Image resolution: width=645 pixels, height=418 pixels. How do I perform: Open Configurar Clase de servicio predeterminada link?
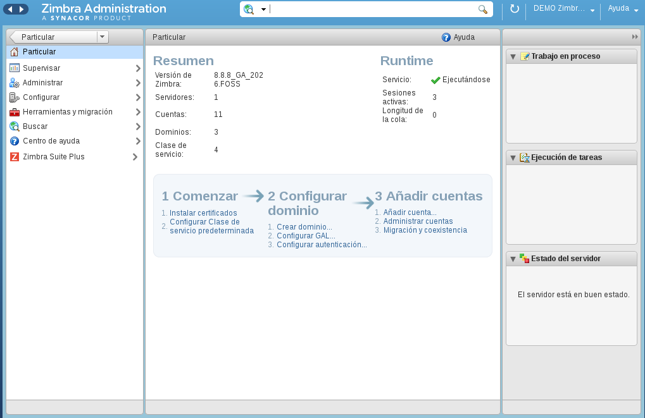(212, 226)
